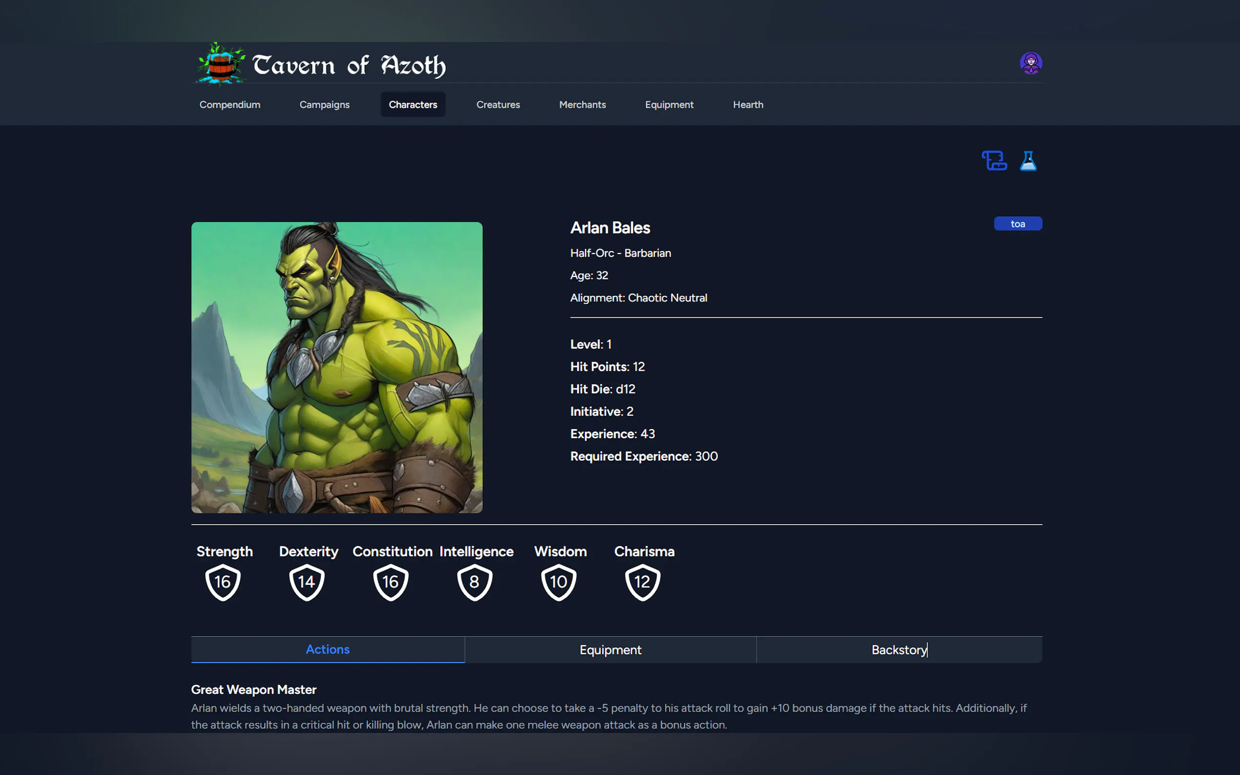Go to the Hearth section
This screenshot has height=775, width=1240.
coord(748,104)
